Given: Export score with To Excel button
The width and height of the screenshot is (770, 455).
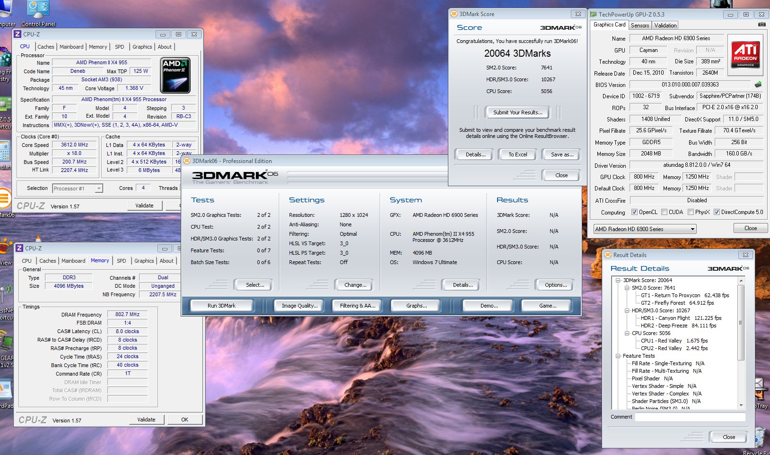Looking at the screenshot, I should (518, 155).
